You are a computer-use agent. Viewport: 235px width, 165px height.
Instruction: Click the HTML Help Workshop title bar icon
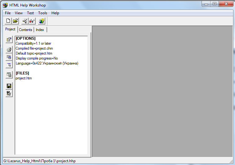pos(5,5)
